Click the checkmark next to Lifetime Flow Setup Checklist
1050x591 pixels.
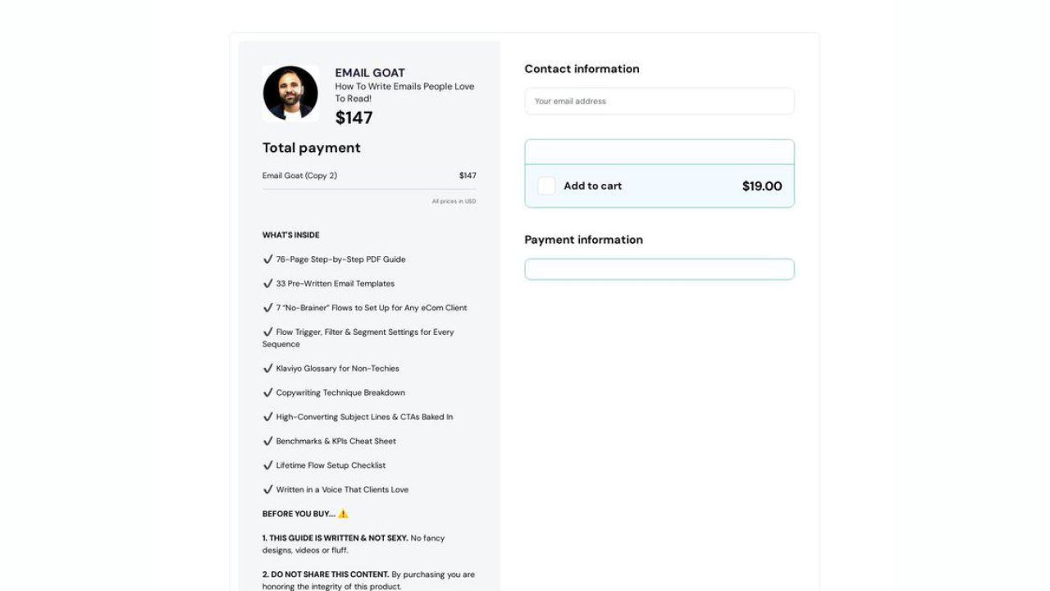click(268, 465)
